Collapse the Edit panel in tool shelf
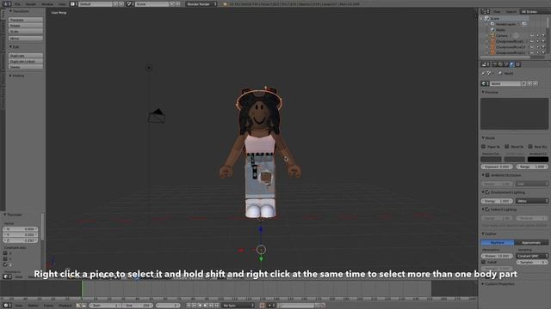 (14, 46)
